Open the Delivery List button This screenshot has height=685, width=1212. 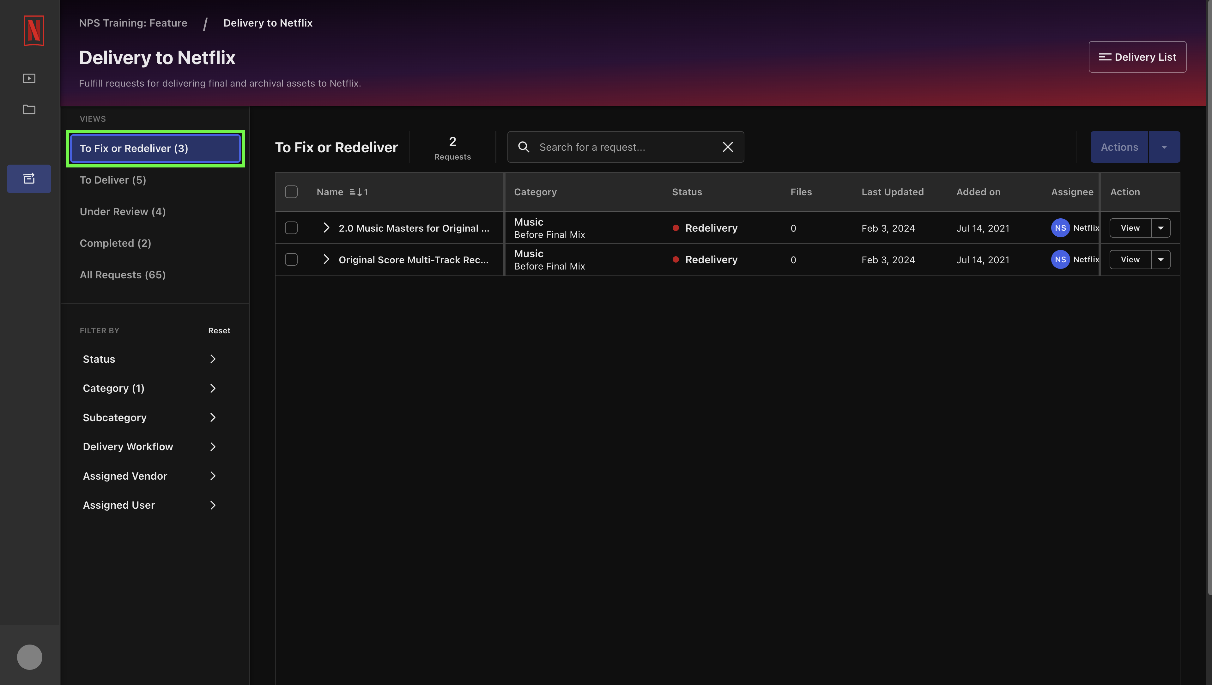coord(1137,57)
